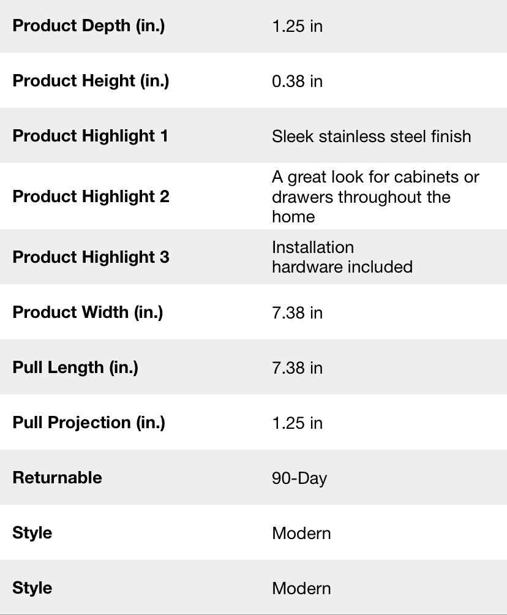
Task: Click the 1.25 in depth value
Action: tap(297, 26)
